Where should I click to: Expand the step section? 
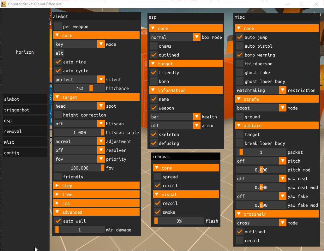(x=97, y=186)
